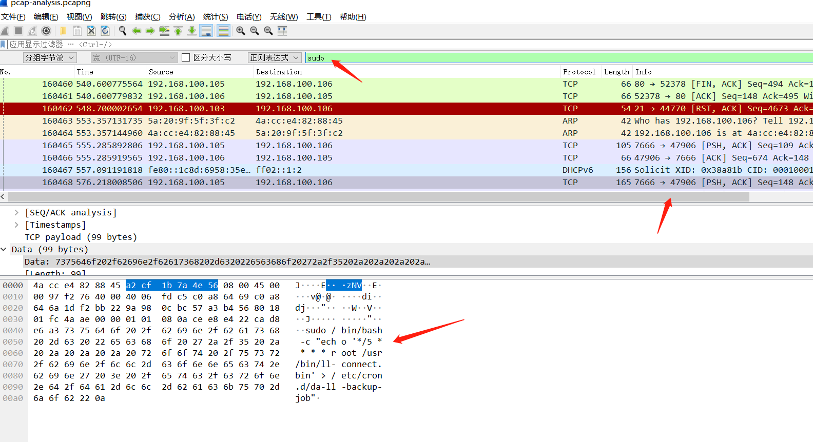Go back with green left arrow
Image resolution: width=813 pixels, height=442 pixels.
[137, 31]
